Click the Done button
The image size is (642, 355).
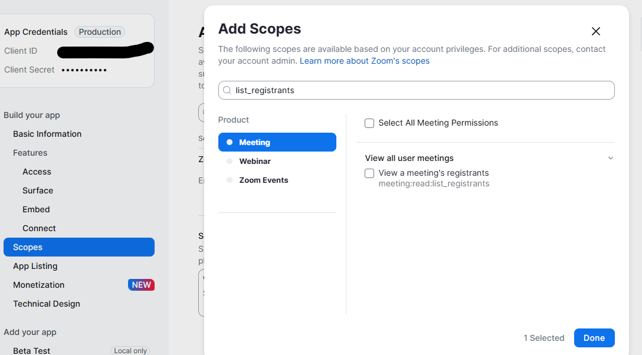[594, 338]
